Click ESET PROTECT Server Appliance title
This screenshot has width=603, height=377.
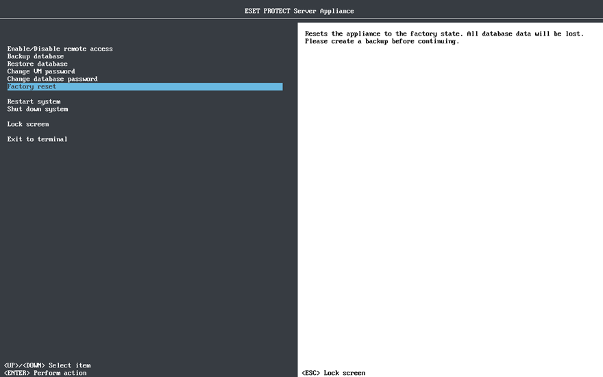(299, 11)
